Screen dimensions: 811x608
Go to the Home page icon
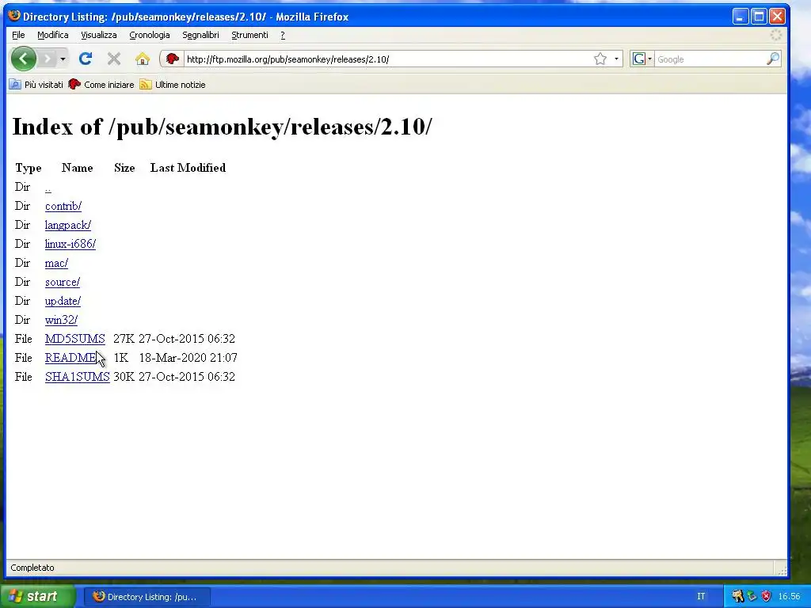tap(143, 59)
